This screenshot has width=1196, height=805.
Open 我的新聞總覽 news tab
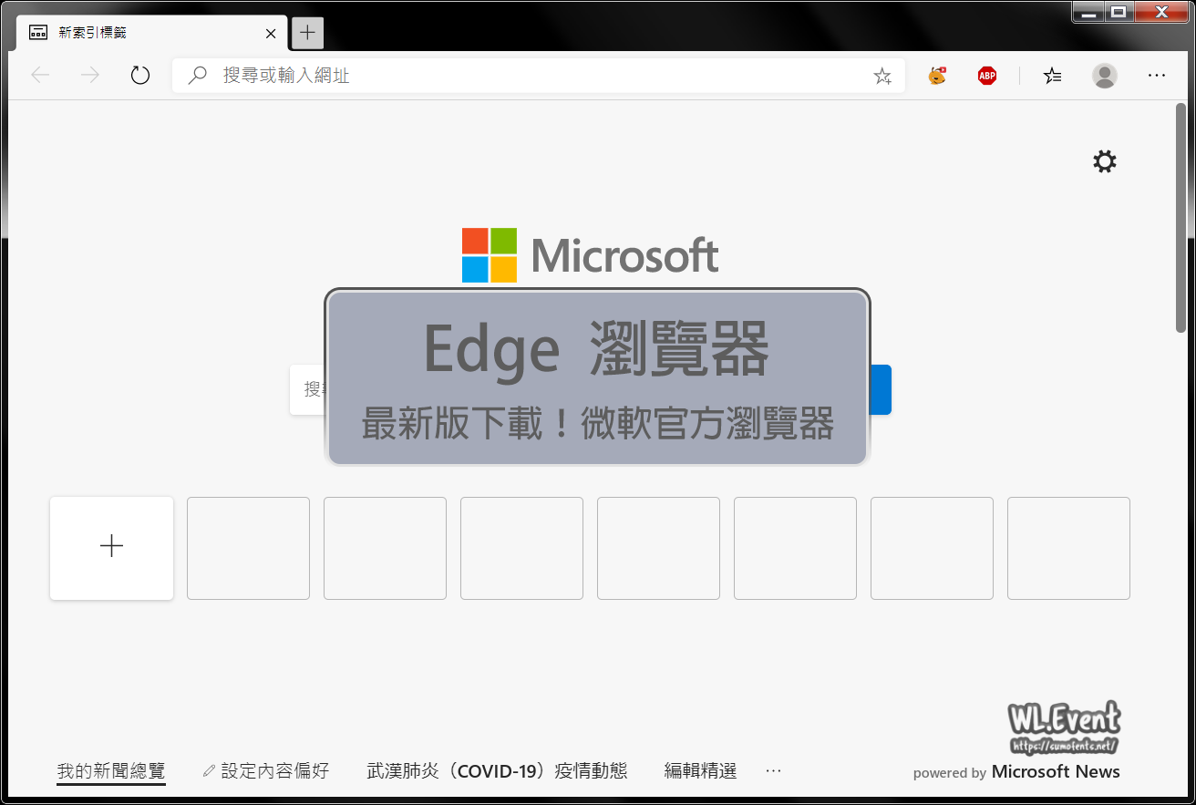(x=111, y=771)
